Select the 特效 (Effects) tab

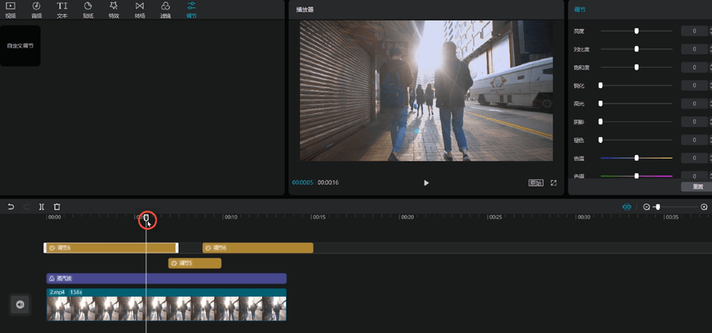(x=114, y=9)
